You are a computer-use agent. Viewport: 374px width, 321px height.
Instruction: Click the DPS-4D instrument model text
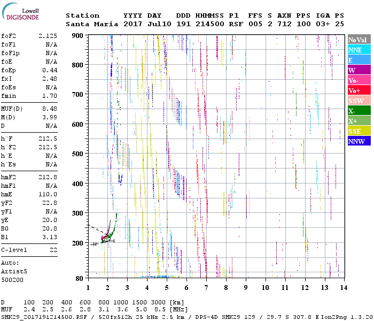tap(206, 317)
